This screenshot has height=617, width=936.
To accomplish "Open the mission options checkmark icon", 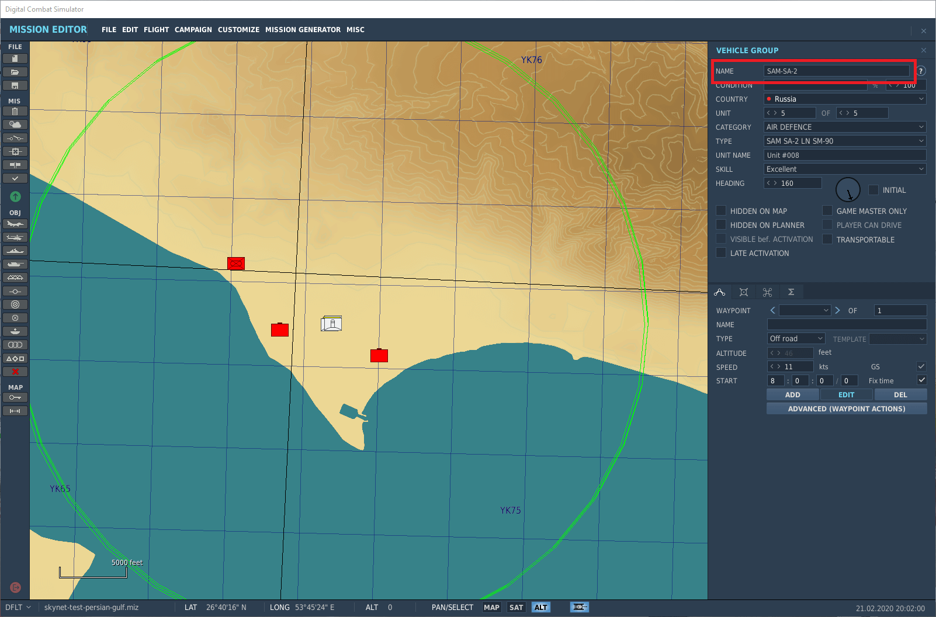I will (x=15, y=178).
